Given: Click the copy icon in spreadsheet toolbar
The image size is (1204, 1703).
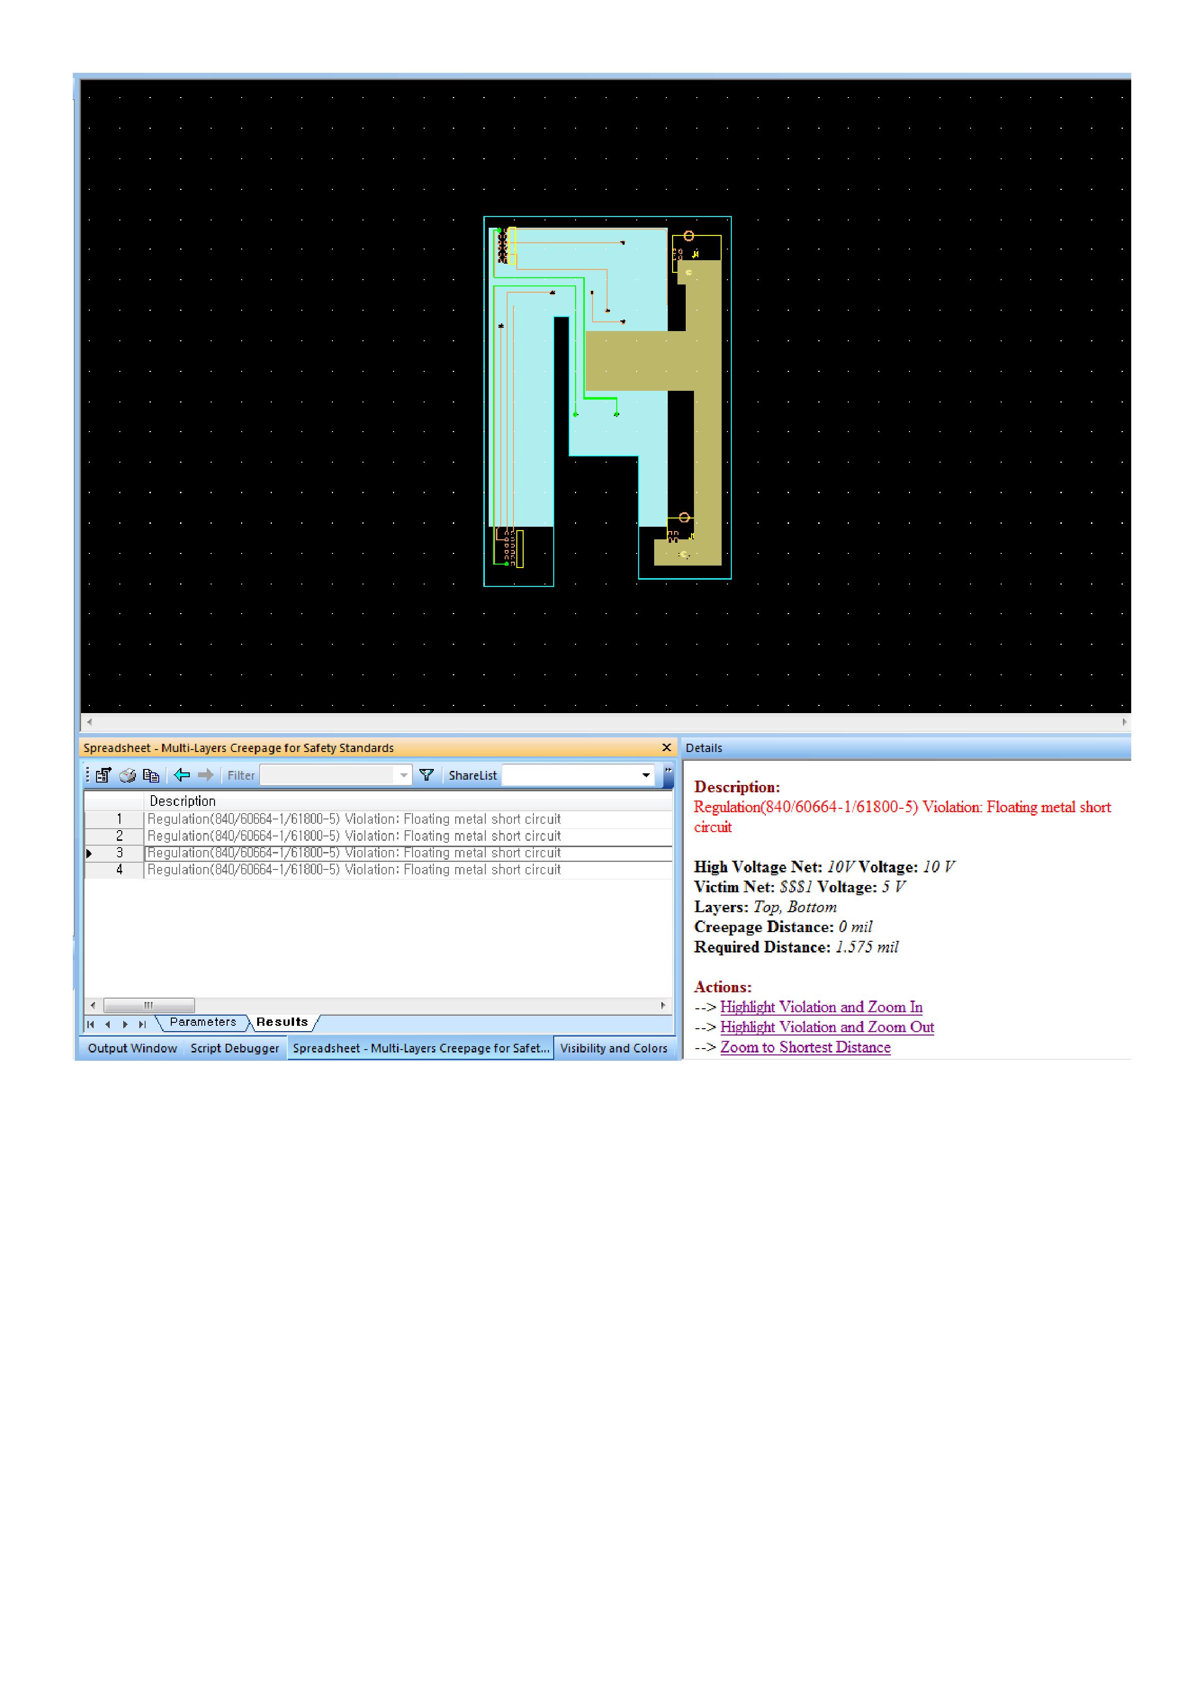Looking at the screenshot, I should pyautogui.click(x=151, y=775).
